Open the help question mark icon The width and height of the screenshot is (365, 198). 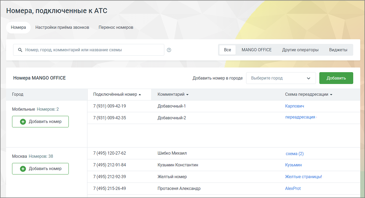tap(169, 50)
